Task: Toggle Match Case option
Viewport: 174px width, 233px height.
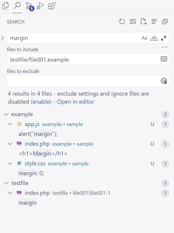Action: coord(144,38)
